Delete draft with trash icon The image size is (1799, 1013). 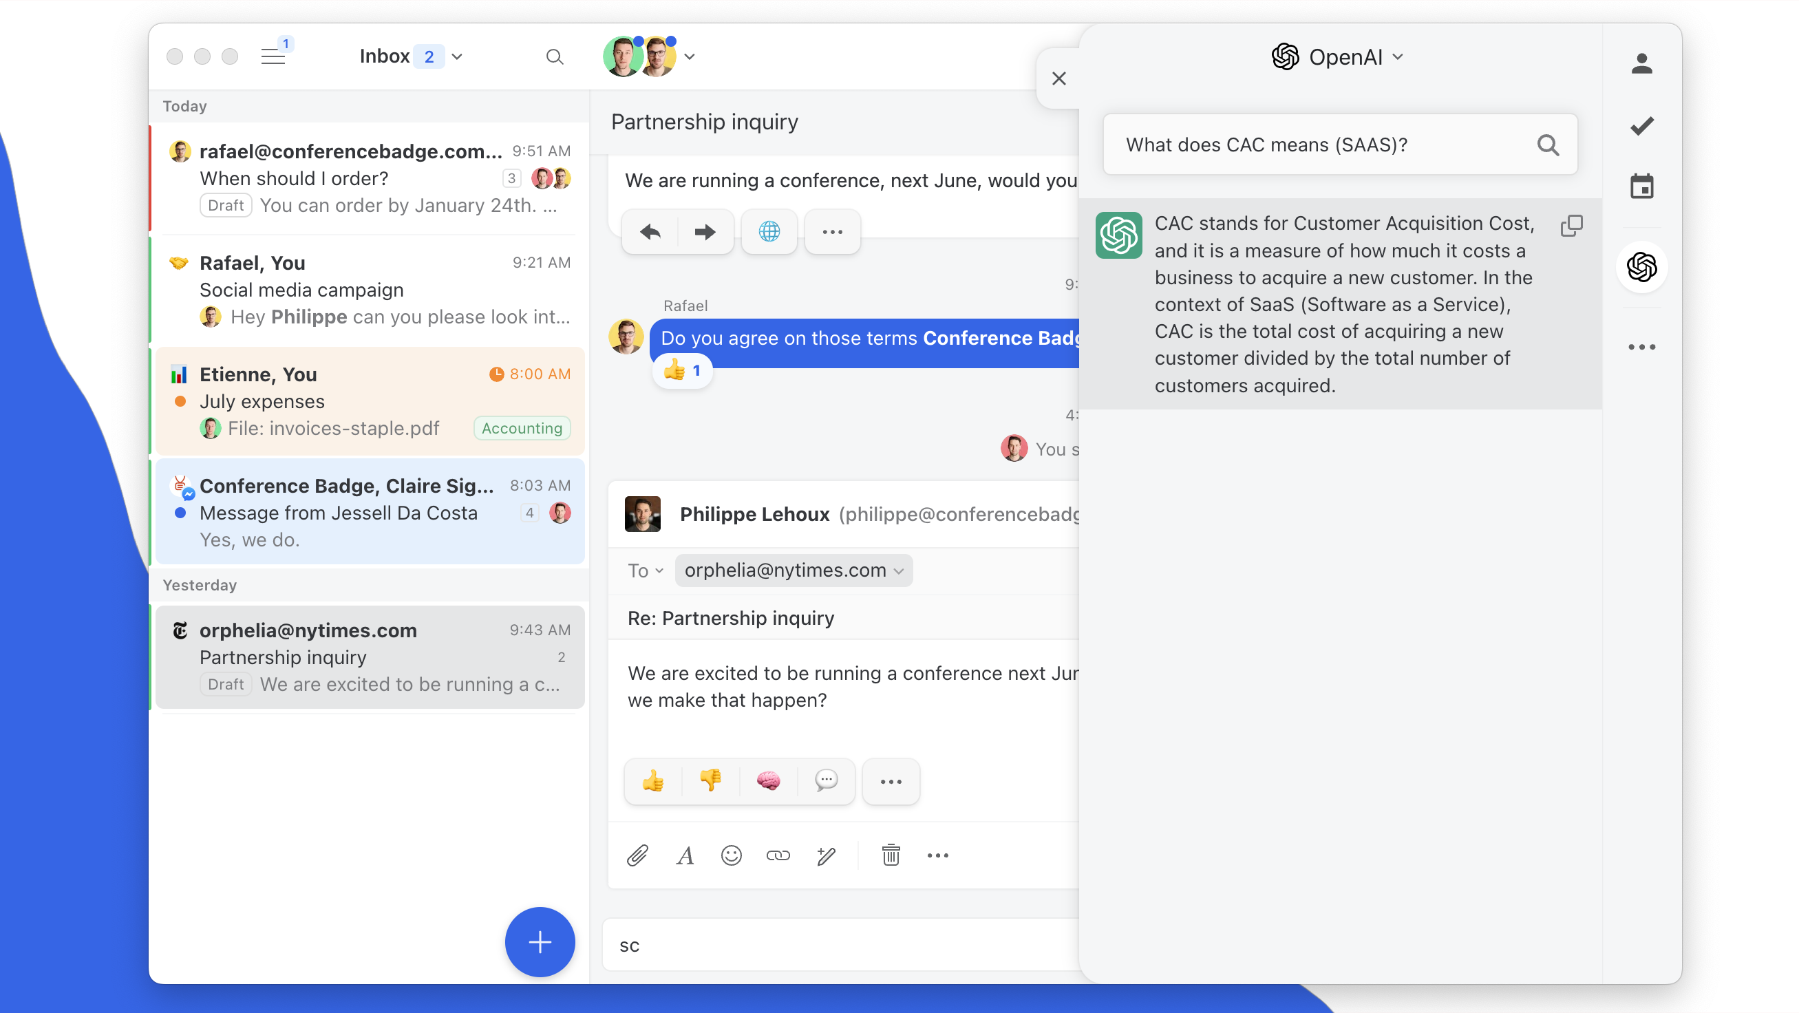pos(891,855)
